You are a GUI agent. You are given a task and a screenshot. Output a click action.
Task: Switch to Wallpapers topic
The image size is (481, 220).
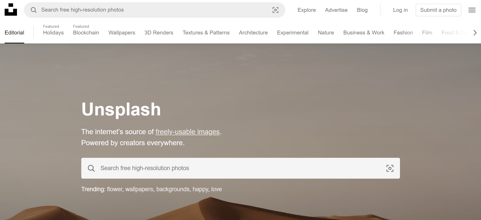click(122, 33)
